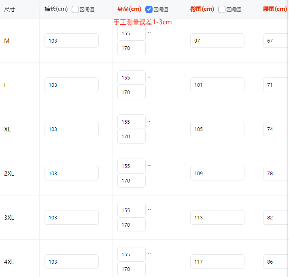Select the 3XL size row label
289x277 pixels.
9,217
